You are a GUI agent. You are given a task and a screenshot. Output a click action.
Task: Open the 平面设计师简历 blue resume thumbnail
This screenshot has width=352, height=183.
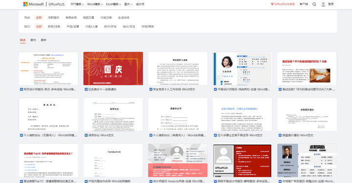pos(242,69)
